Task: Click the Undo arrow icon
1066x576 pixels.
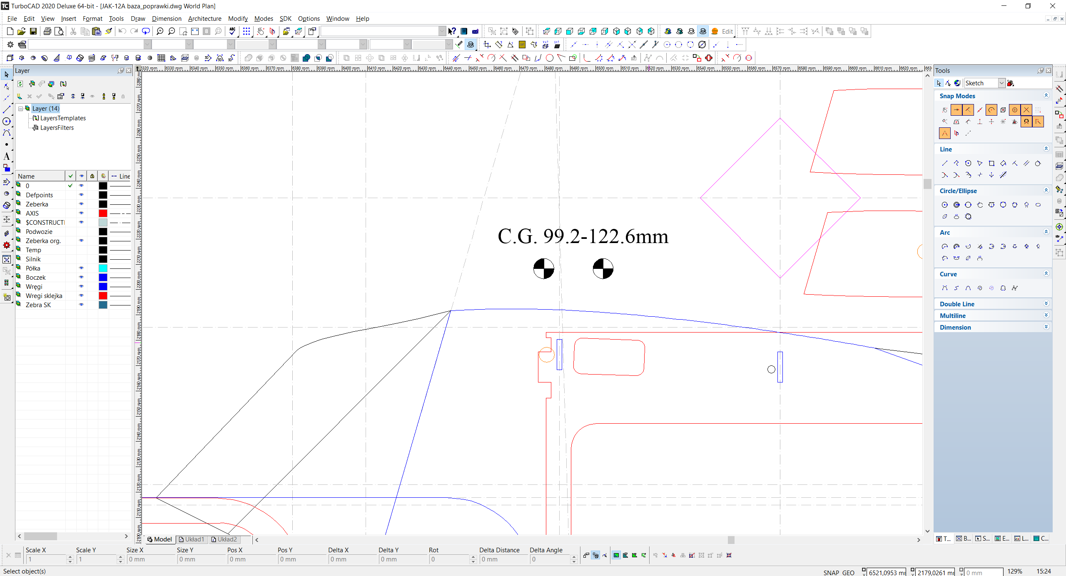Action: point(122,31)
